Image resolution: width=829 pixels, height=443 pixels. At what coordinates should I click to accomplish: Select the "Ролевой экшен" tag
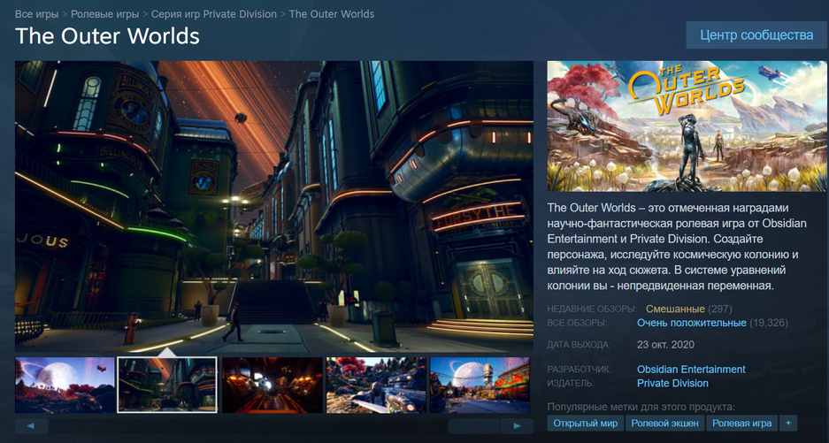(x=665, y=423)
